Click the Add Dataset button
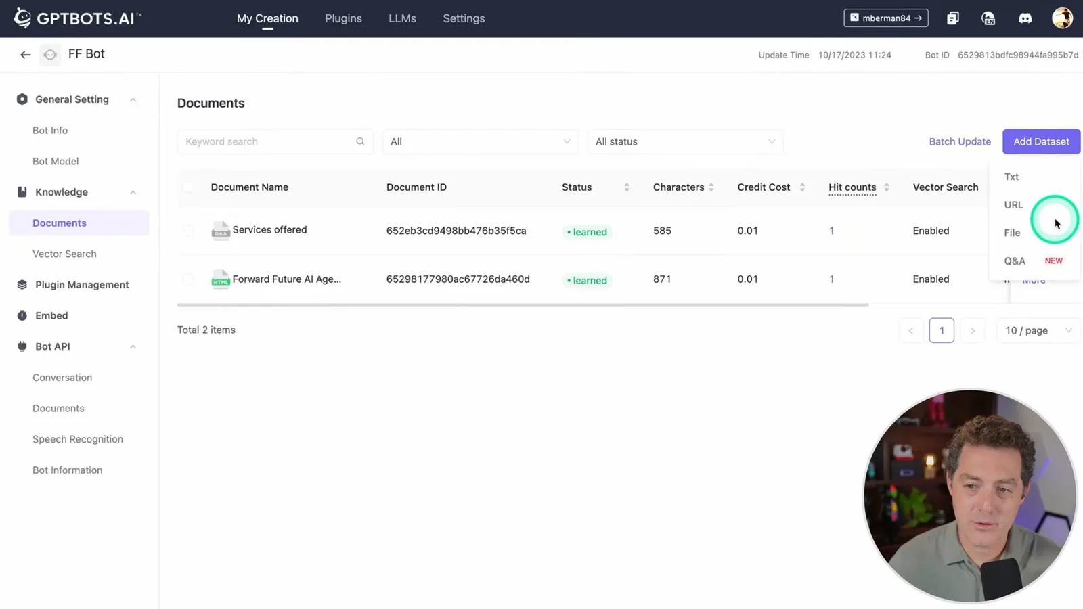Image resolution: width=1083 pixels, height=609 pixels. click(1041, 141)
